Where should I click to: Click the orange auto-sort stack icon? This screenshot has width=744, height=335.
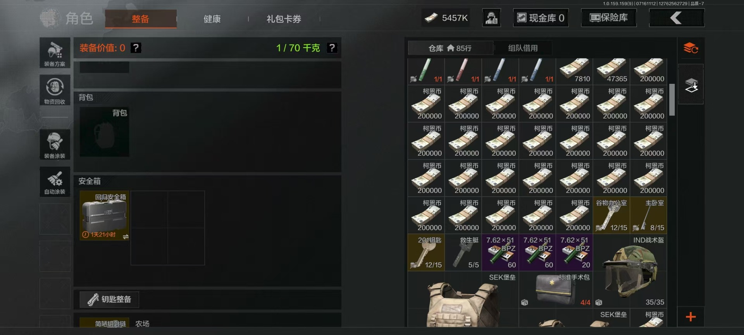691,48
